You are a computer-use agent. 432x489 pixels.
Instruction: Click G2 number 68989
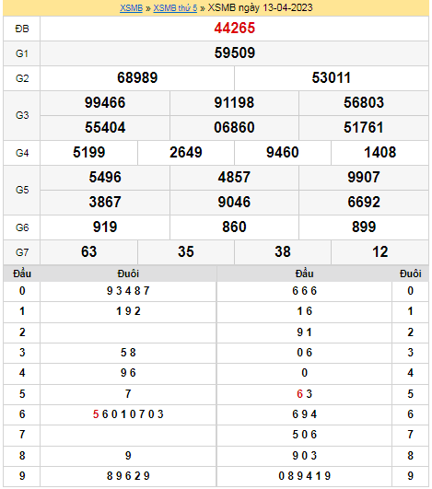pyautogui.click(x=137, y=77)
